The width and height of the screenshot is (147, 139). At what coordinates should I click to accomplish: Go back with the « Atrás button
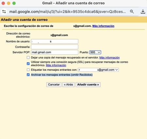[x=68, y=85]
